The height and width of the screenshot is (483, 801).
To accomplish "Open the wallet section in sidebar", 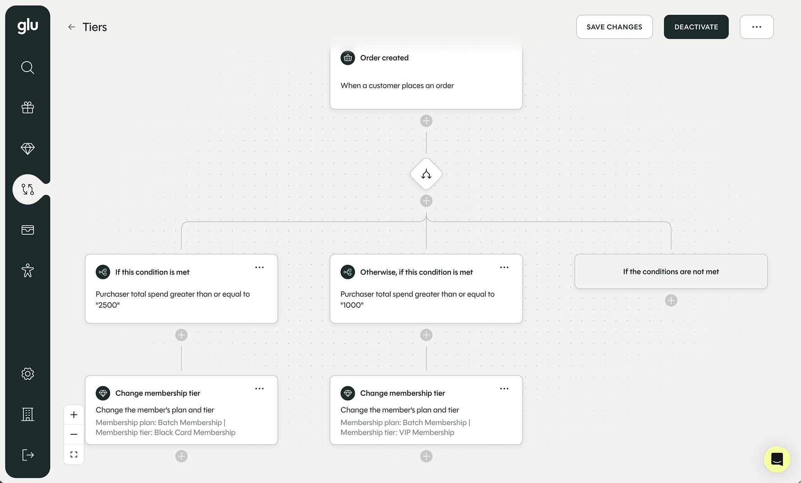I will tap(28, 230).
